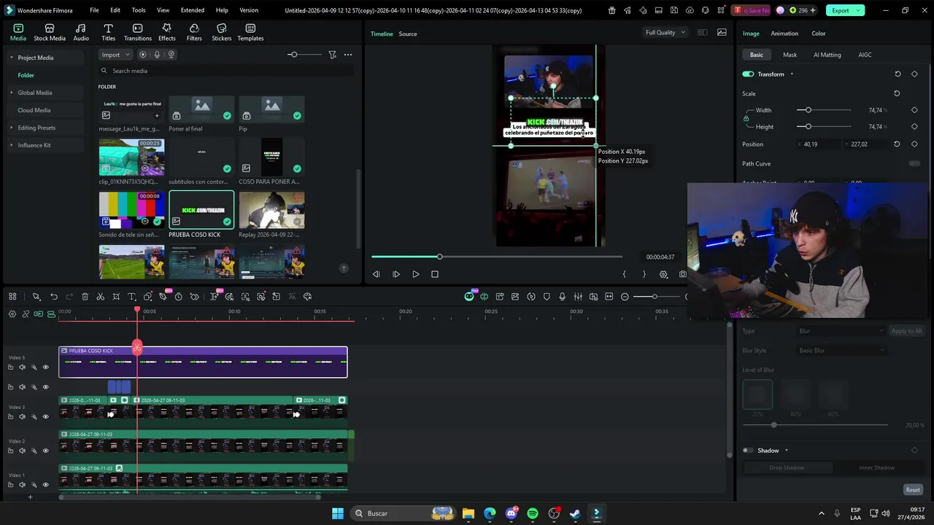Mute the Video 5 track audio

point(22,367)
